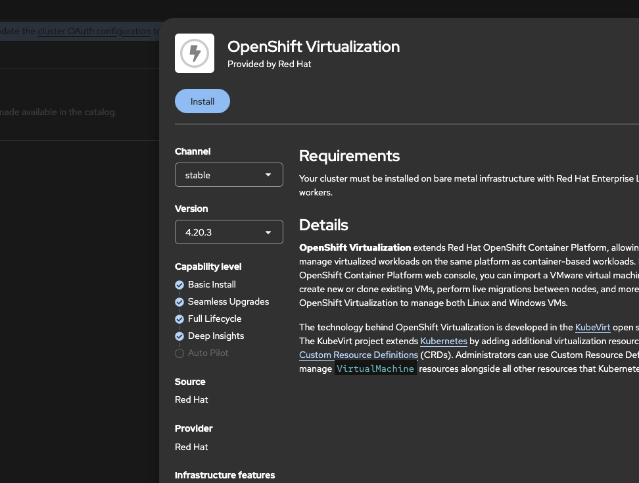Viewport: 639px width, 483px height.
Task: Click the Infrastructure features label
Action: pos(225,475)
